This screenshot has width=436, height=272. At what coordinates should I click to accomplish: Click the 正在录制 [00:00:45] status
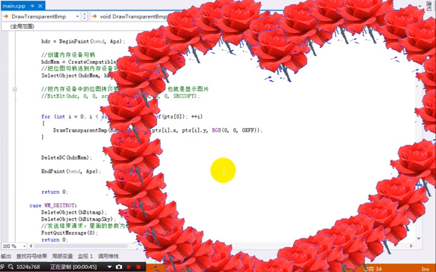click(73, 267)
